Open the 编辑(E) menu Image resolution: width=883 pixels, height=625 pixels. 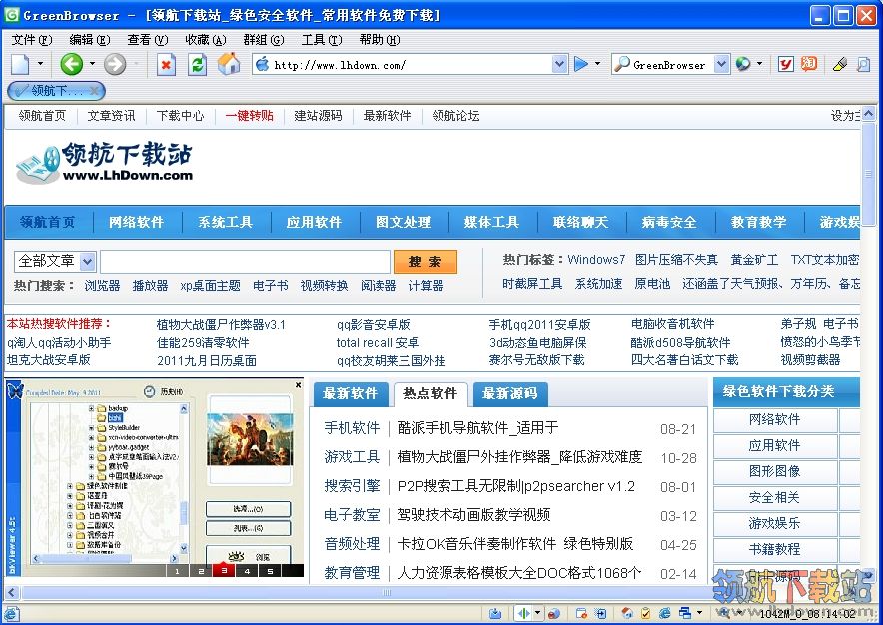[x=89, y=40]
